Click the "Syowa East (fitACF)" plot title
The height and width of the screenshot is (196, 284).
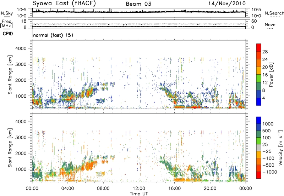click(64, 3)
